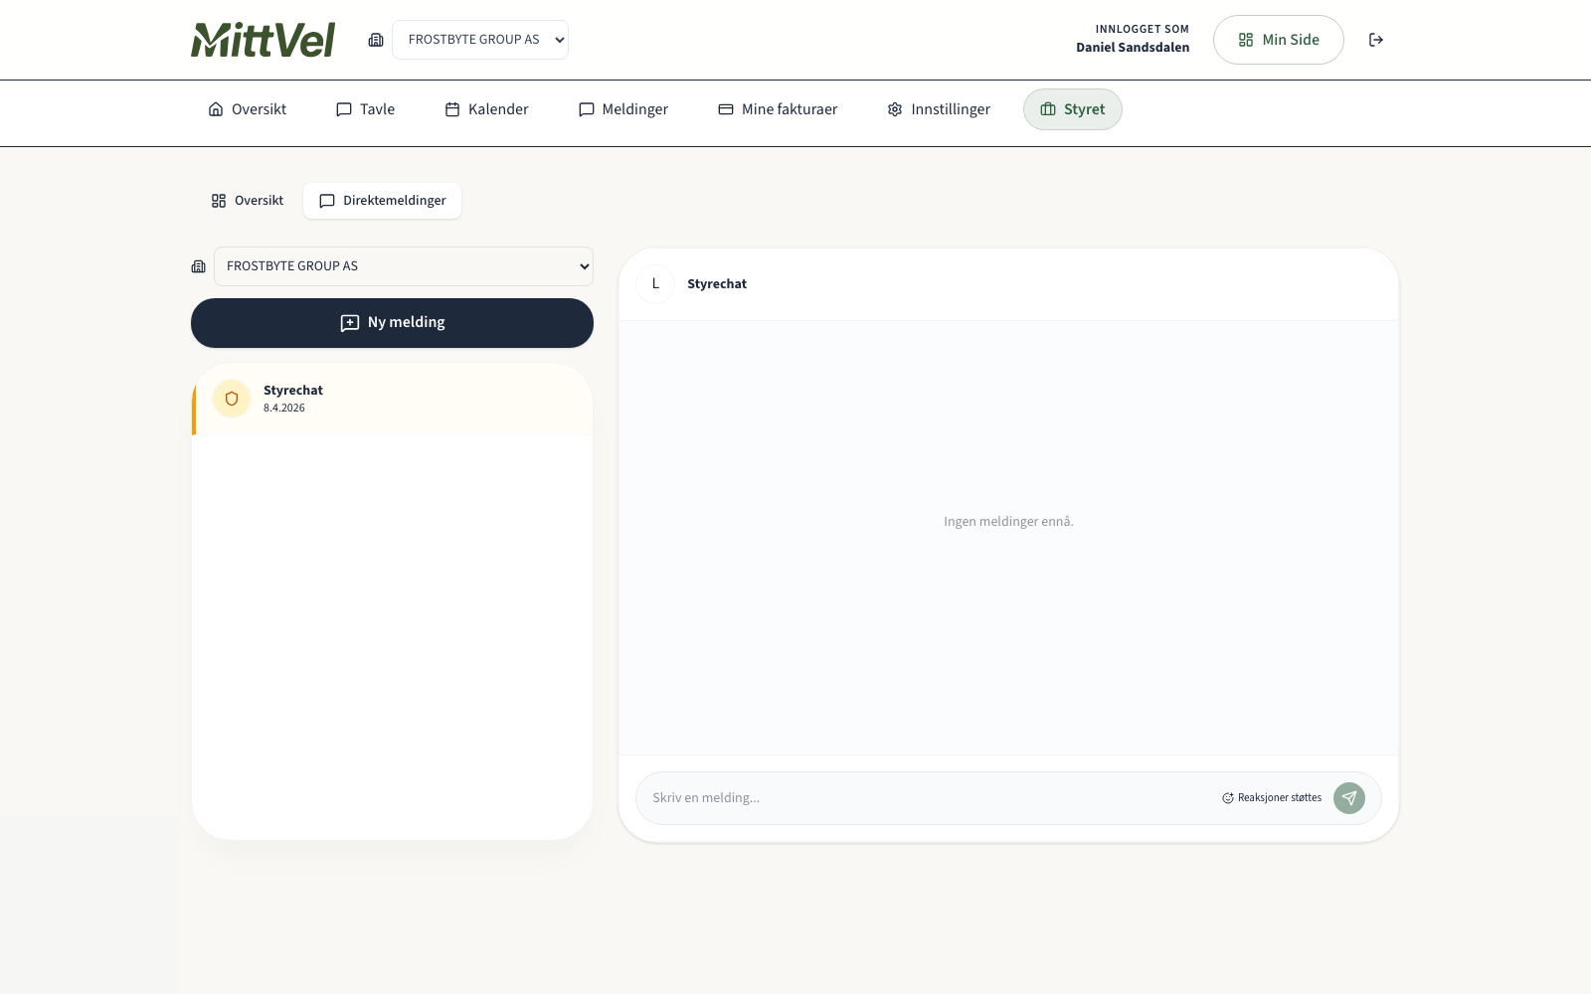1591x994 pixels.
Task: Click the building icon next to header dropdown
Action: click(376, 40)
